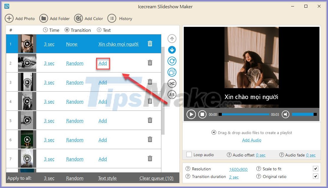This screenshot has width=328, height=188.
Task: Rotate the slide using circular arrow icon
Action: (x=172, y=61)
